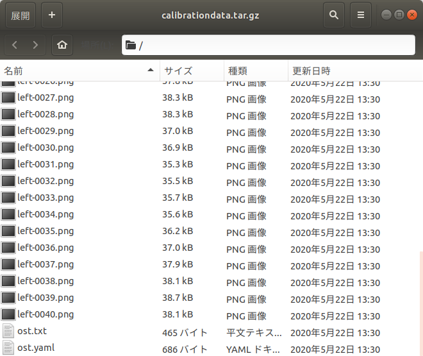Click the location path field
The height and width of the screenshot is (356, 423).
coord(269,45)
